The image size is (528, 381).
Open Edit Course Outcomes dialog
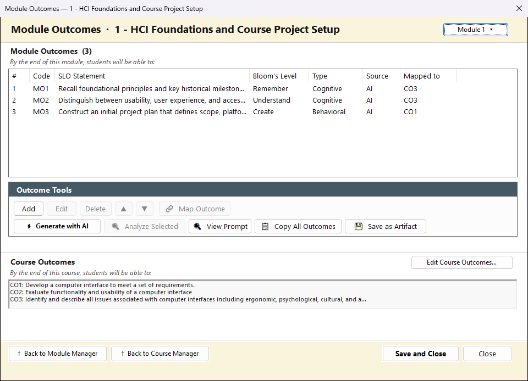coord(461,262)
